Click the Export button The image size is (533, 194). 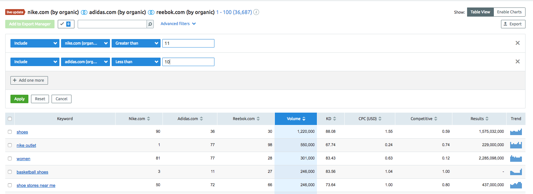[x=513, y=24]
